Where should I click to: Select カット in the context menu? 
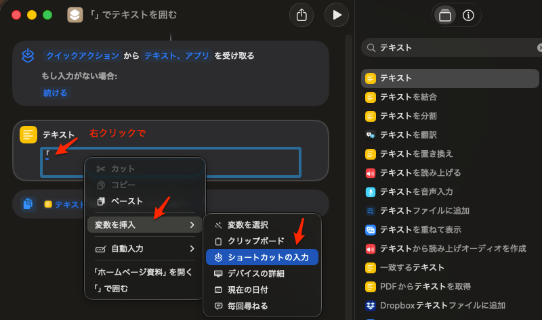145,168
